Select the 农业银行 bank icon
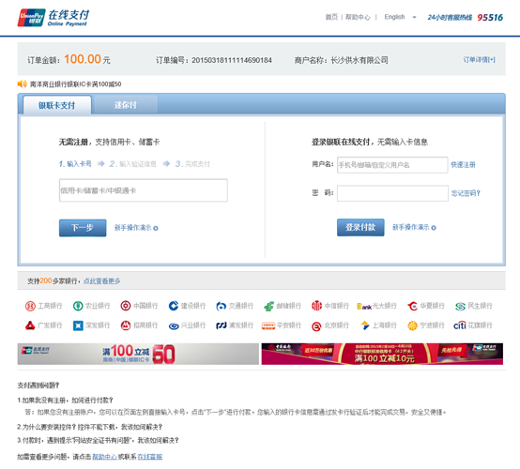Image resolution: width=520 pixels, height=469 pixels. [x=78, y=306]
